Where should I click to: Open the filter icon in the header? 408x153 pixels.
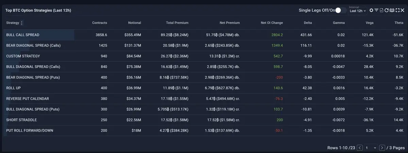pyautogui.click(x=376, y=10)
